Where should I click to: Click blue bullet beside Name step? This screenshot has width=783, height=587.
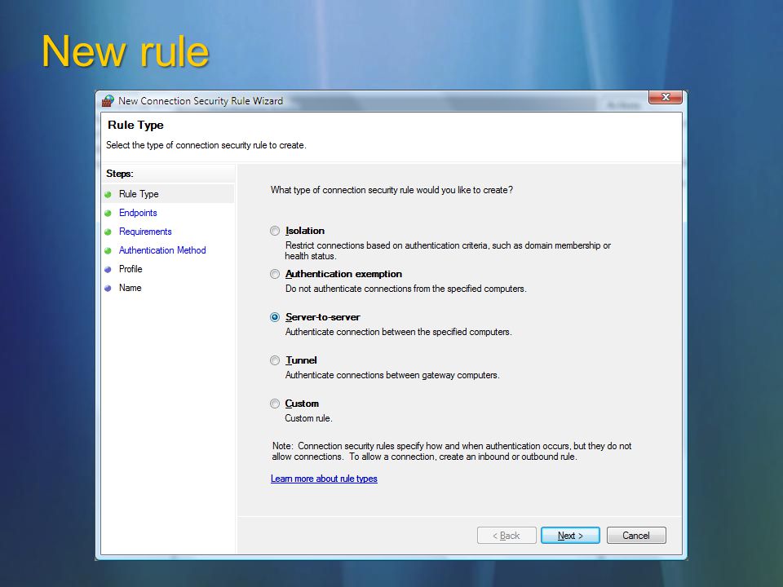(108, 289)
